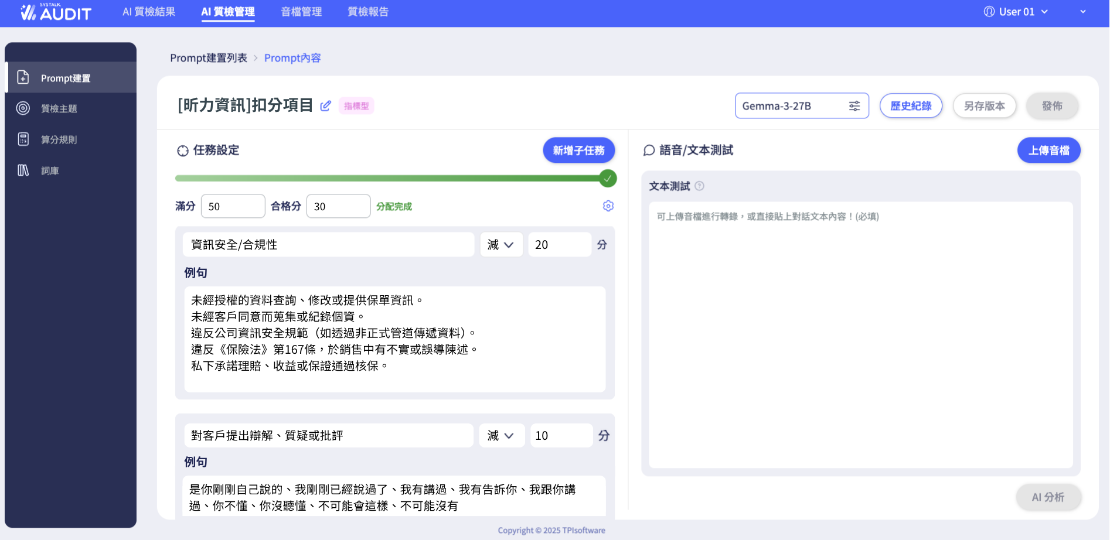Click the 滿分 score input field
Viewport: 1110px width, 540px height.
(233, 206)
